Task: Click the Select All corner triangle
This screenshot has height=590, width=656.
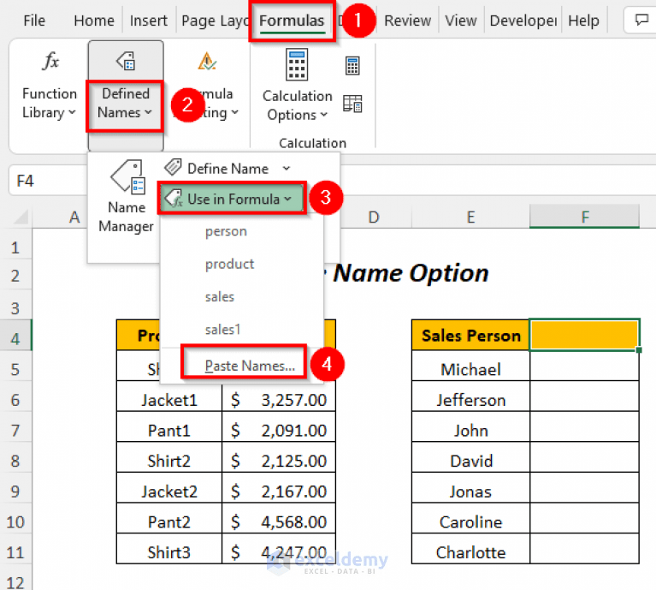Action: pyautogui.click(x=20, y=217)
